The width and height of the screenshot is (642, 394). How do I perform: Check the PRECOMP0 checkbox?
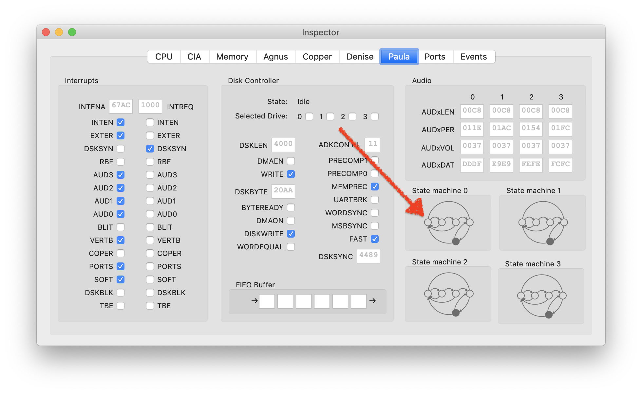(x=375, y=173)
